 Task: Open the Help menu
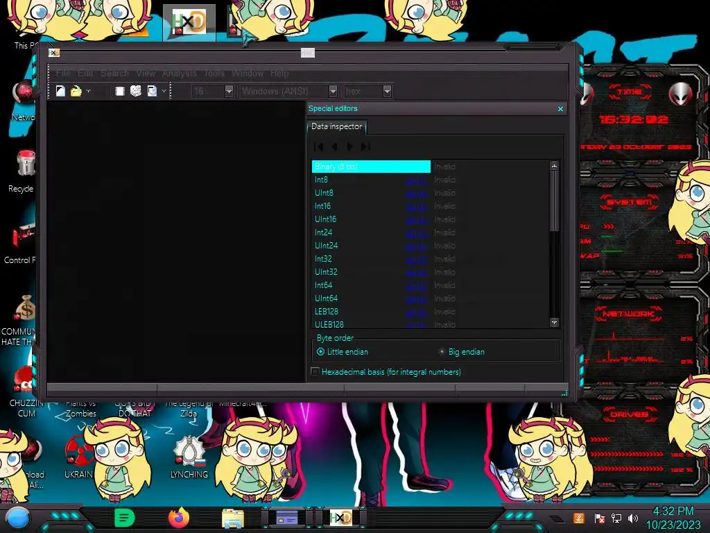[x=279, y=73]
